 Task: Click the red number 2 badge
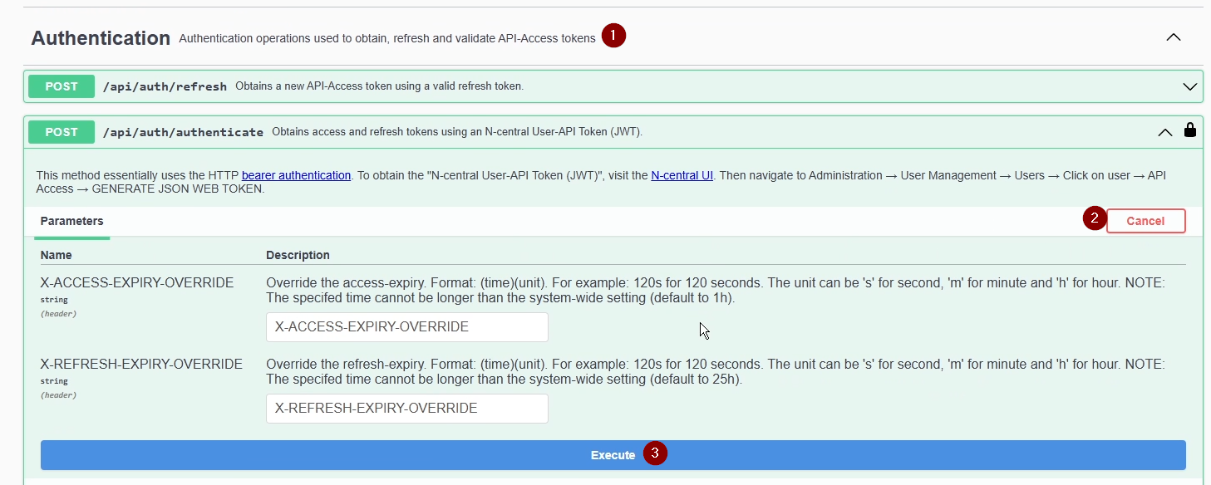tap(1095, 219)
